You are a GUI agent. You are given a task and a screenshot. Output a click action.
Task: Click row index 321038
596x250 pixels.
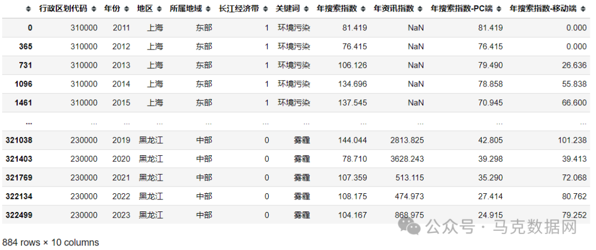[19, 140]
